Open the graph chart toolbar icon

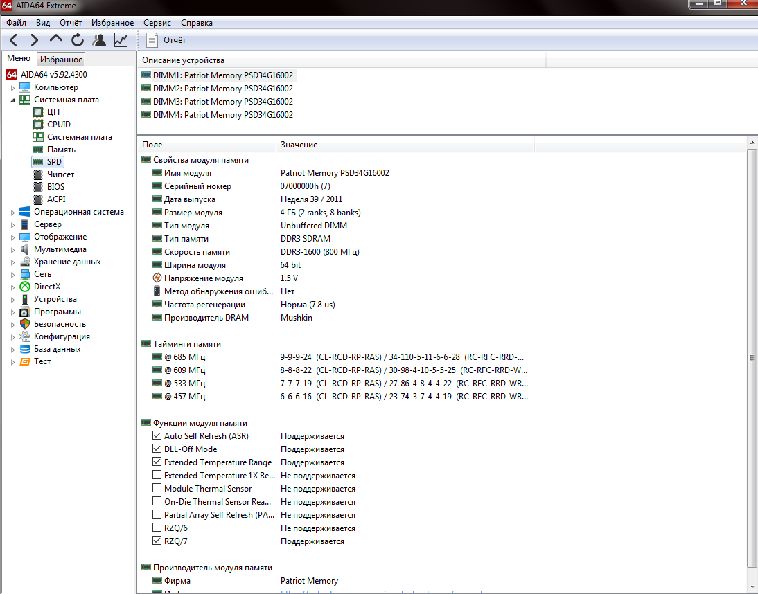click(121, 40)
